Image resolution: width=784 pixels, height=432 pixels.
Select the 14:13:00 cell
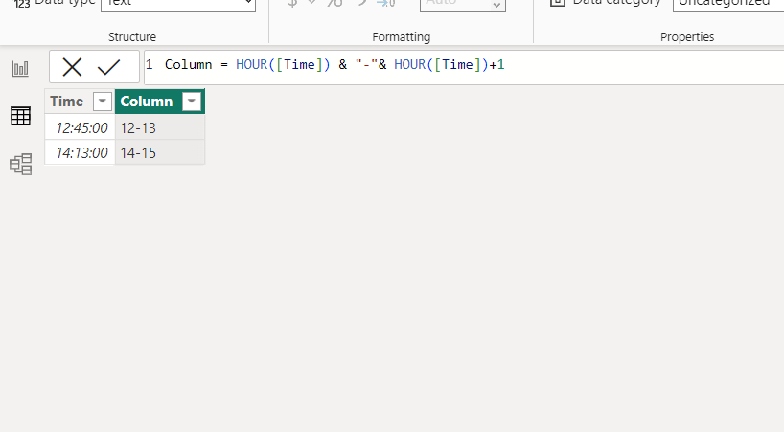click(80, 153)
